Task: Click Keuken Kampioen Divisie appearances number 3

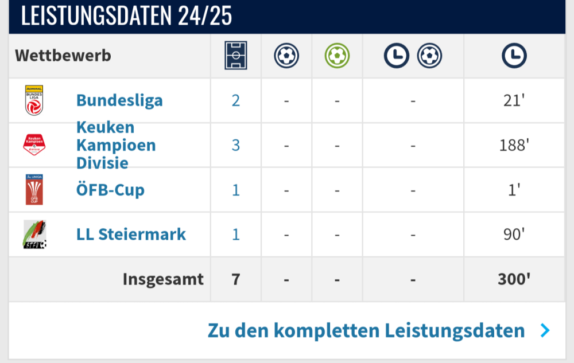Action: click(235, 145)
